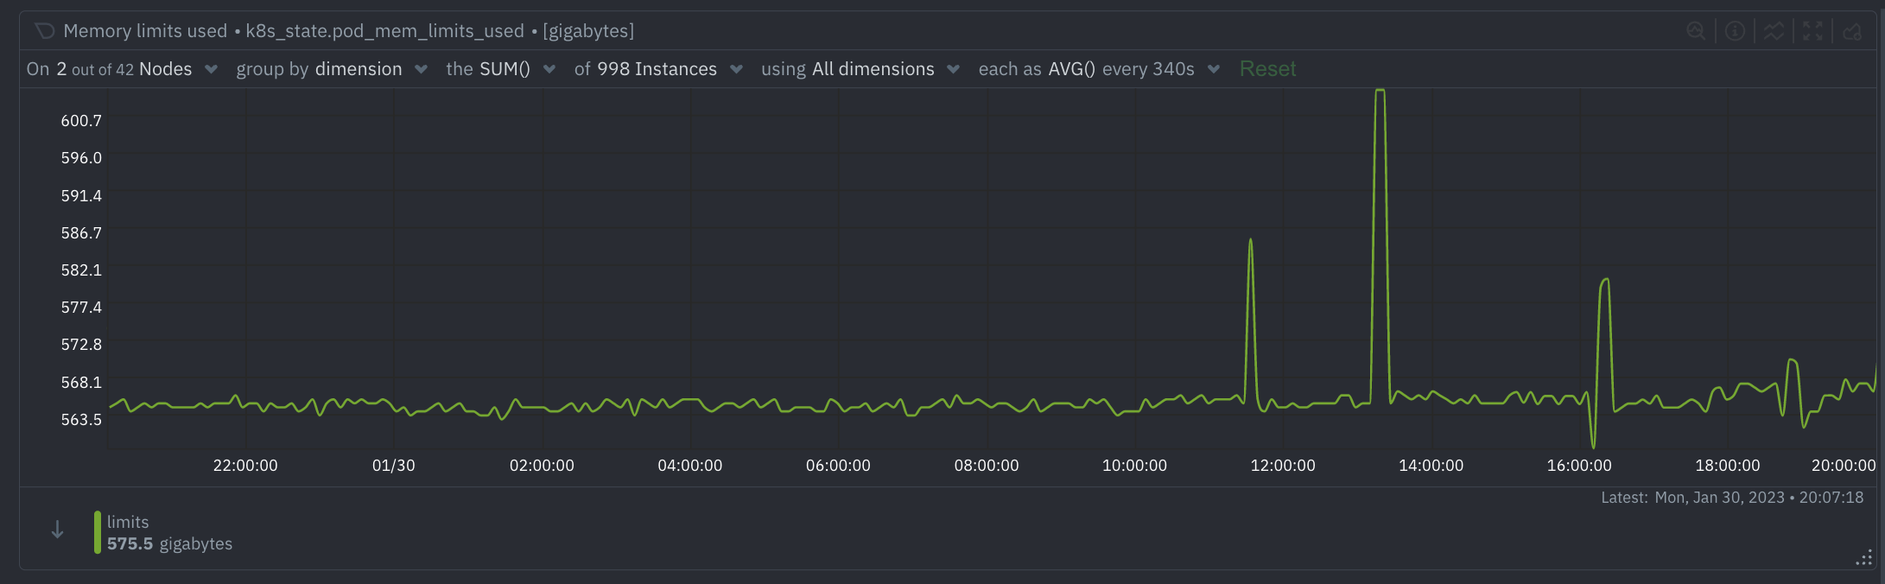Click the 563.5 y-axis label
The image size is (1885, 584).
coord(81,420)
